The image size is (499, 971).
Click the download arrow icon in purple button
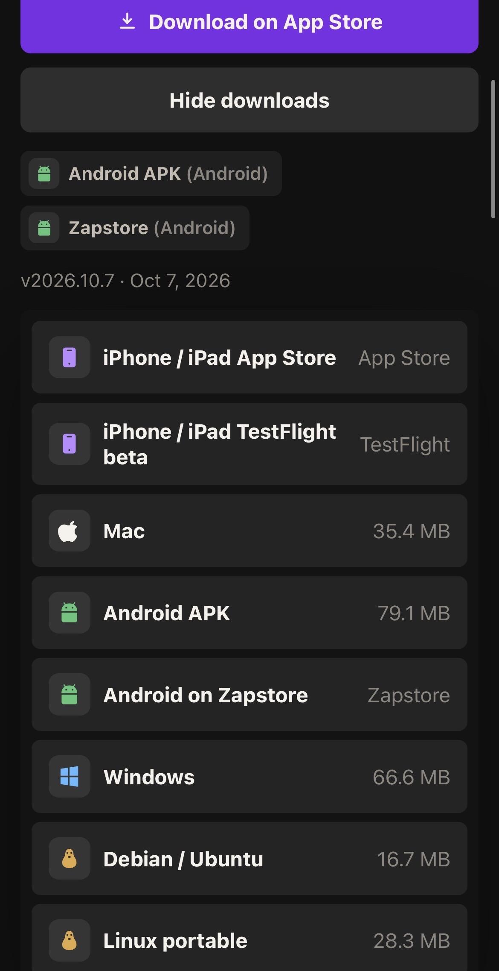pos(127,21)
